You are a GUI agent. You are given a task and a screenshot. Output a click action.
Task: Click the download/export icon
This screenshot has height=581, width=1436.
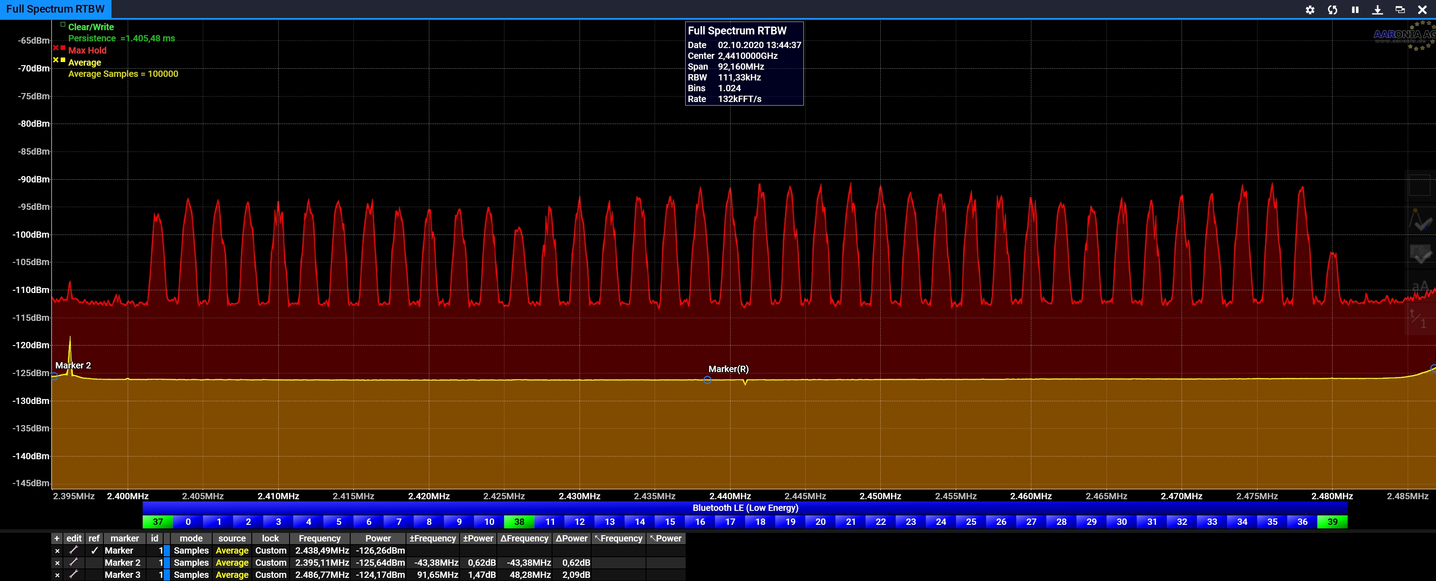pyautogui.click(x=1378, y=9)
